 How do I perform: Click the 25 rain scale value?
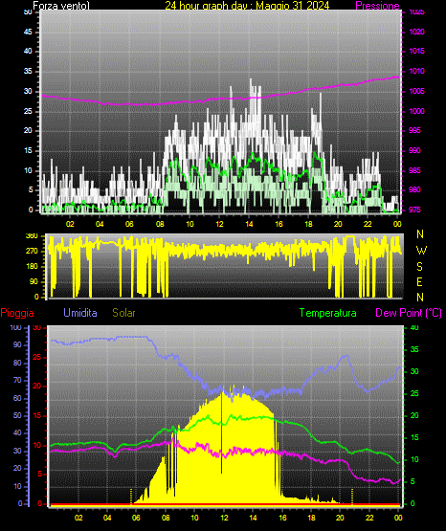point(37,357)
